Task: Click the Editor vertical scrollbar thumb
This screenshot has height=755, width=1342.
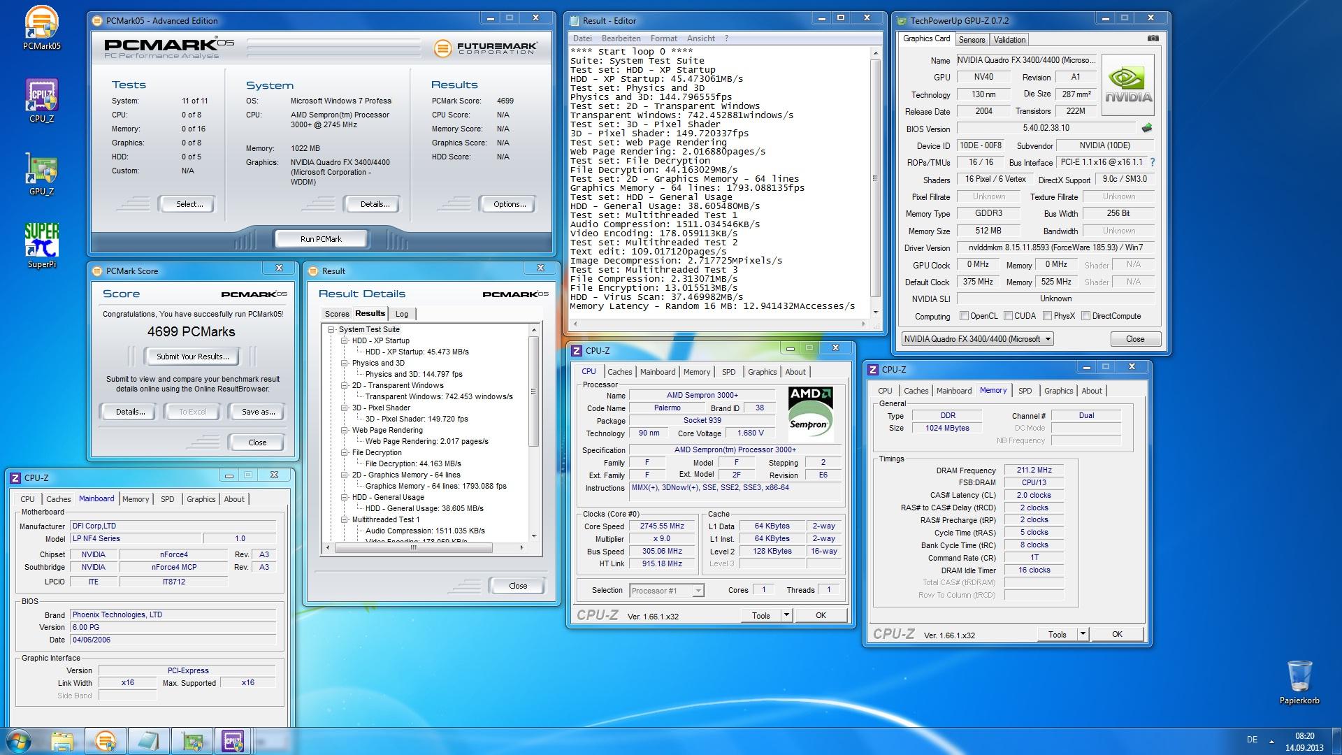Action: 874,178
